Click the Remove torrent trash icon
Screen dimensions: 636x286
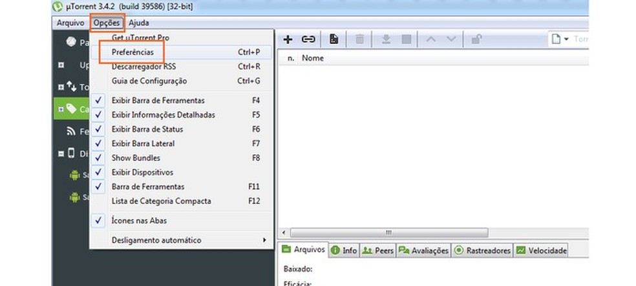[360, 39]
